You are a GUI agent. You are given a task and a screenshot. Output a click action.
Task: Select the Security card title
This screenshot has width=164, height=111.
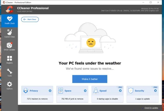(139, 91)
